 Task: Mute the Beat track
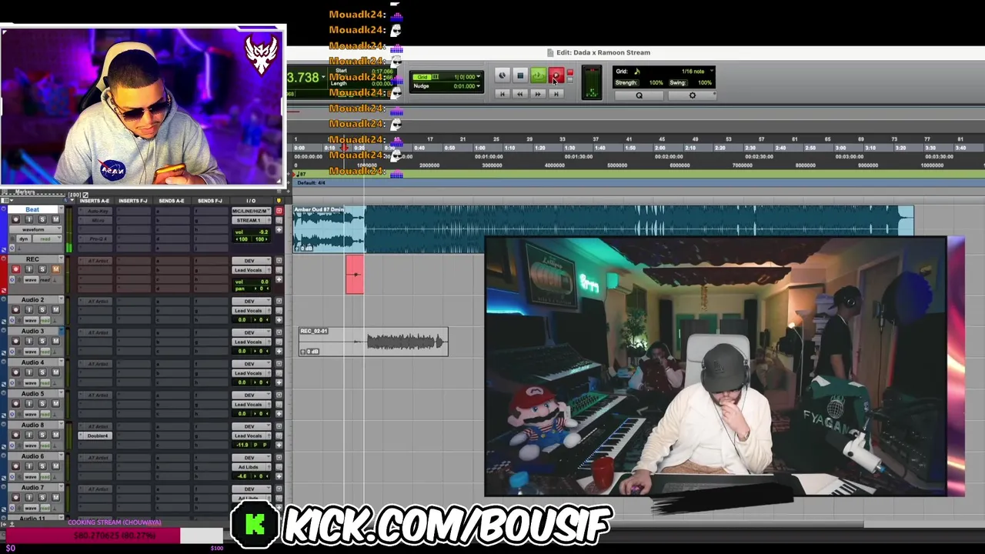(x=55, y=220)
